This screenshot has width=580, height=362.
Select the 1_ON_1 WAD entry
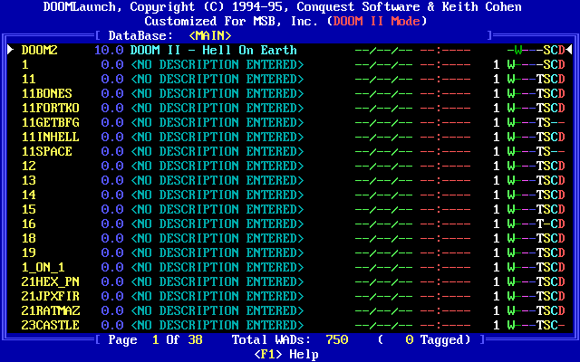point(290,267)
